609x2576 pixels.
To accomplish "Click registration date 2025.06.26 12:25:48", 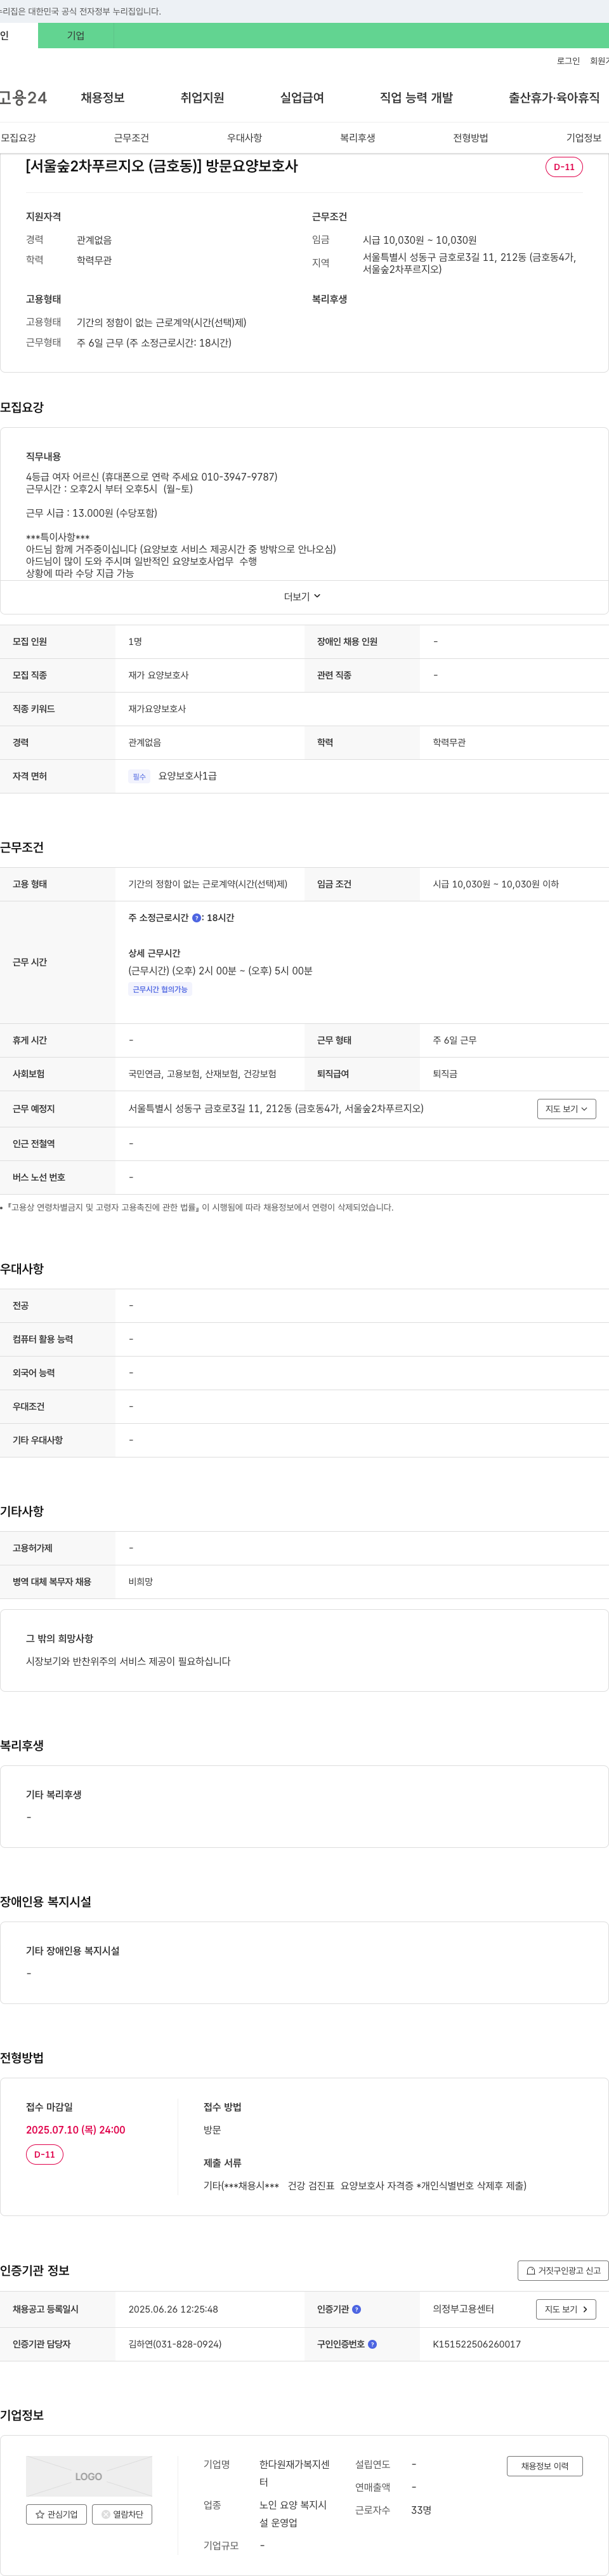I will pyautogui.click(x=173, y=2309).
